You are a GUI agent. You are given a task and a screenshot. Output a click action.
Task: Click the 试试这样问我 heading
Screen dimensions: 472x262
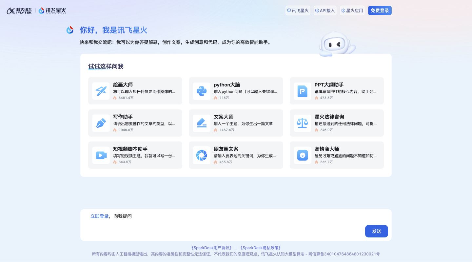pos(106,66)
